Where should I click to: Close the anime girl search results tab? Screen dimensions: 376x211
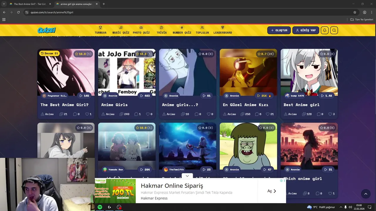(x=97, y=4)
